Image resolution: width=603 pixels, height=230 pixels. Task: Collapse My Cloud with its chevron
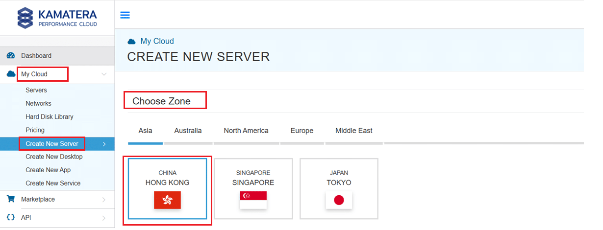pos(104,74)
